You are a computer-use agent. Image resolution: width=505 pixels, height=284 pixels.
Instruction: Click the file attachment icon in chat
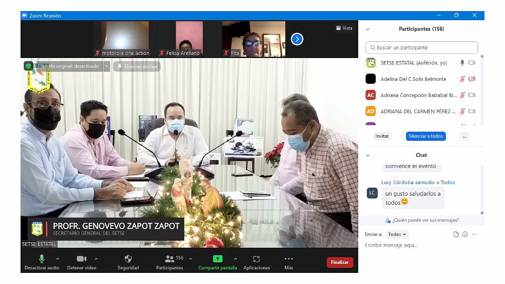coord(456,235)
